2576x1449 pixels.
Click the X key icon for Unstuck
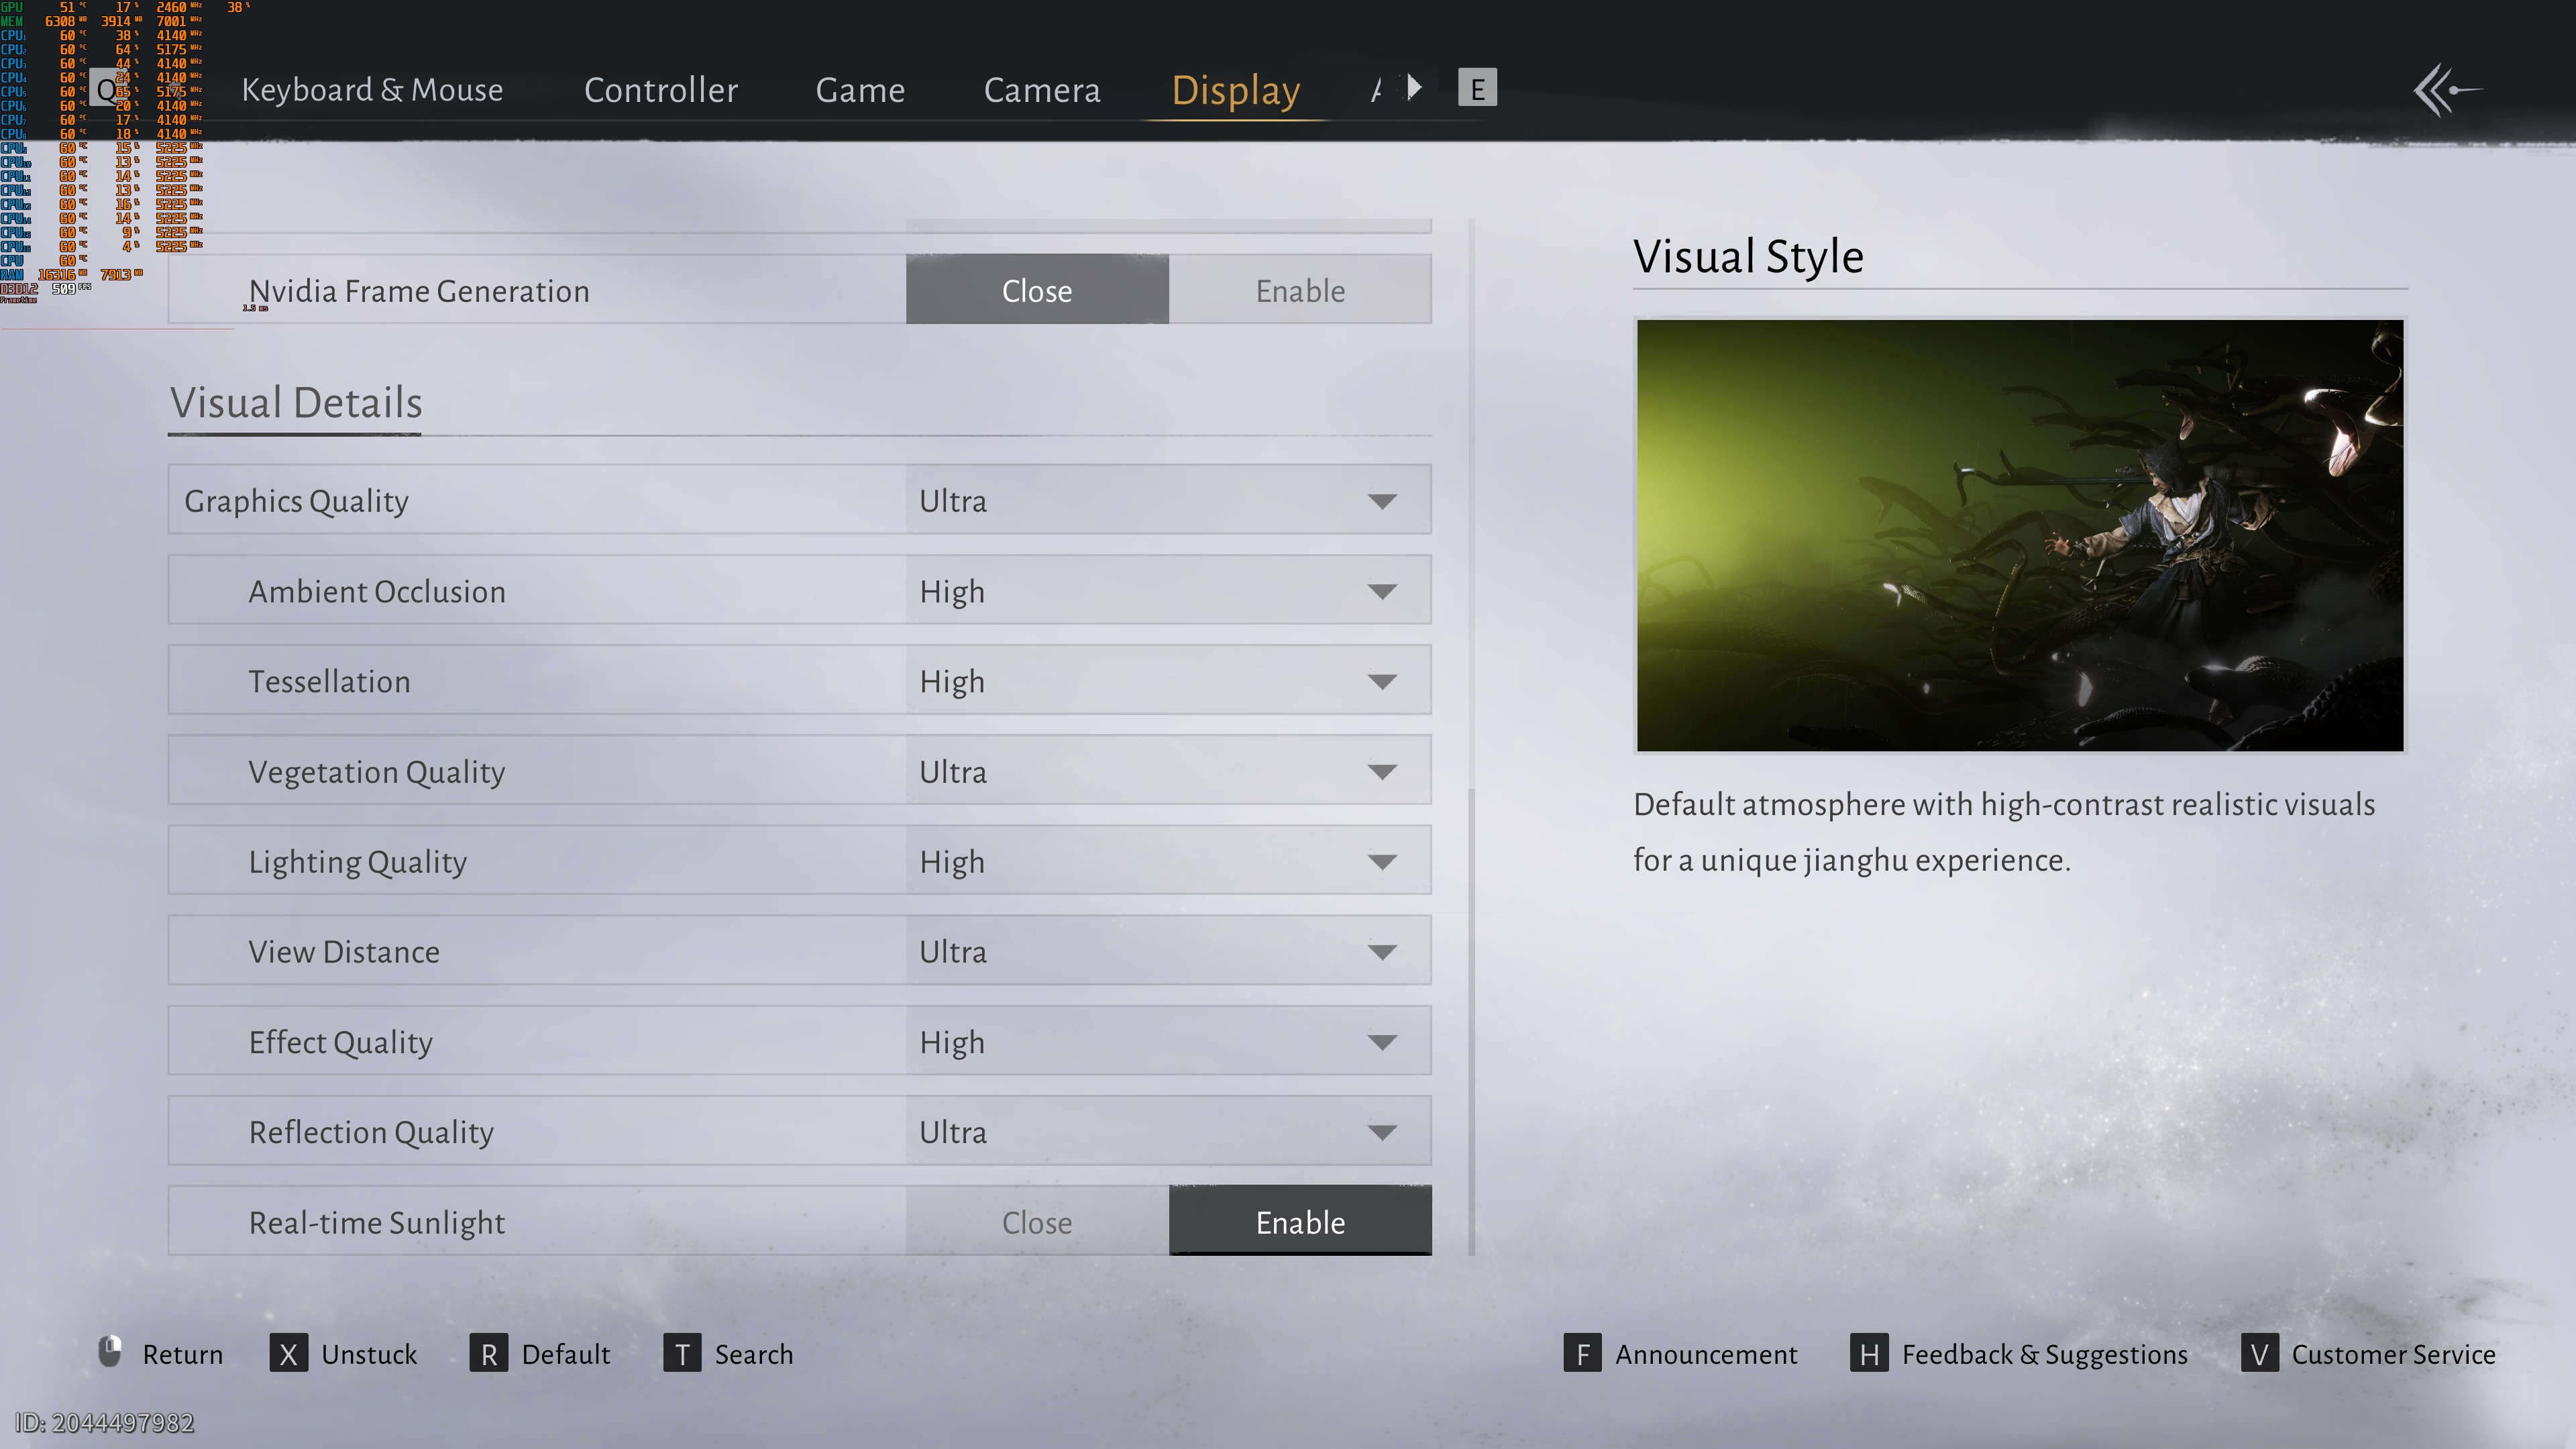[288, 1354]
